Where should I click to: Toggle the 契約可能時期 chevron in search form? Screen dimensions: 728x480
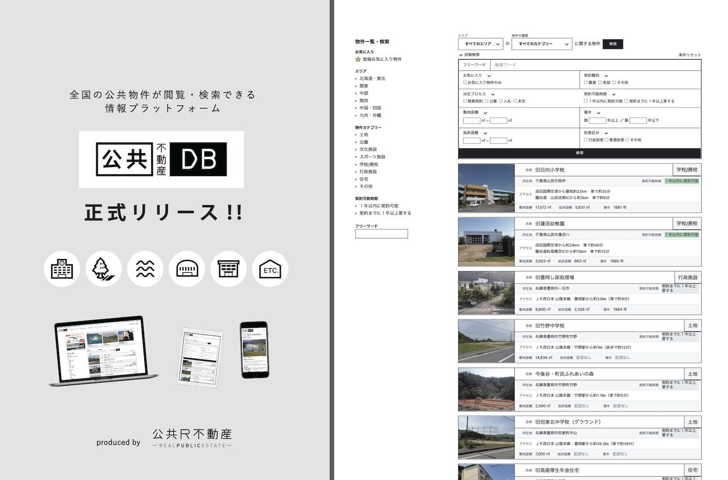pos(613,94)
